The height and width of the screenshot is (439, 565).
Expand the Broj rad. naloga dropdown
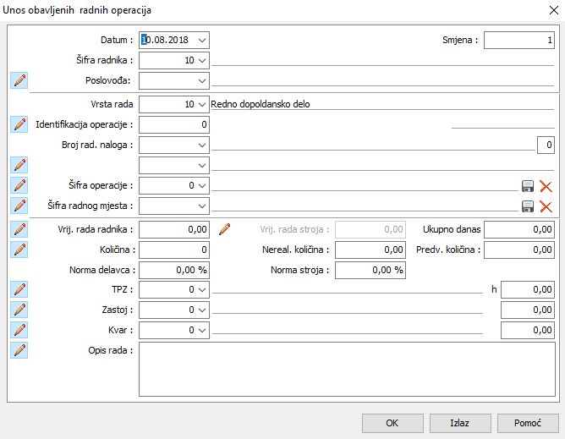pos(201,145)
